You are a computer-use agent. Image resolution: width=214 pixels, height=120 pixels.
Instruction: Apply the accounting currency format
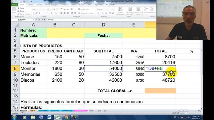tap(98, 13)
